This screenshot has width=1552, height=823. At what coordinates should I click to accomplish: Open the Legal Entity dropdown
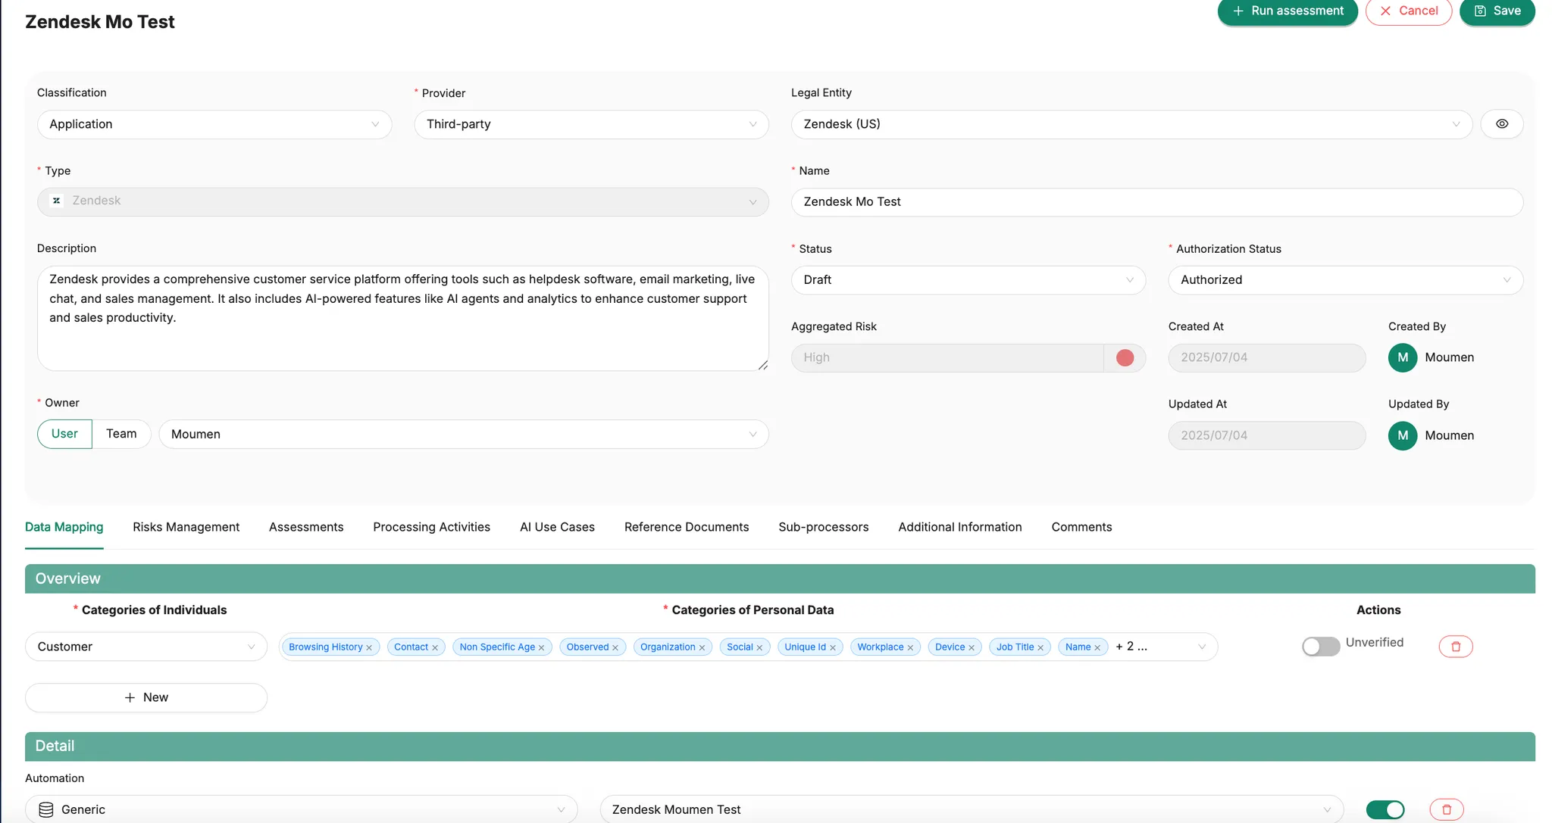tap(1131, 124)
